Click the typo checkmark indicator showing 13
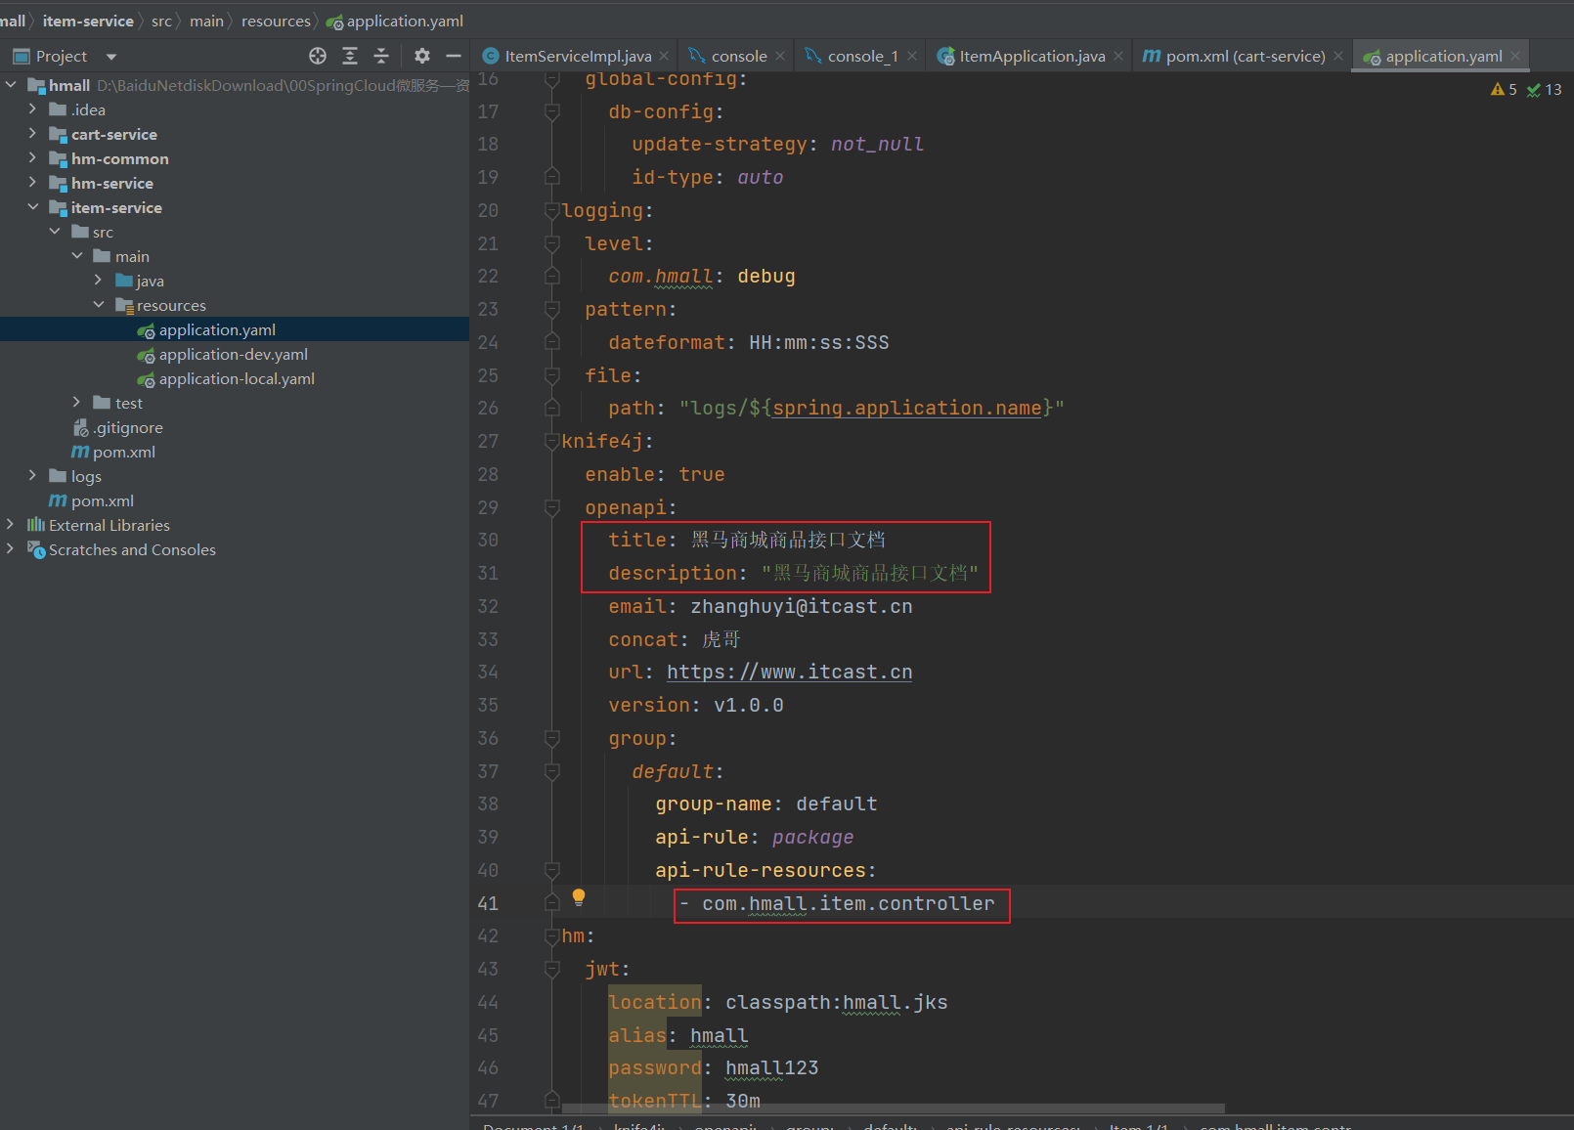Image resolution: width=1574 pixels, height=1130 pixels. pyautogui.click(x=1545, y=89)
